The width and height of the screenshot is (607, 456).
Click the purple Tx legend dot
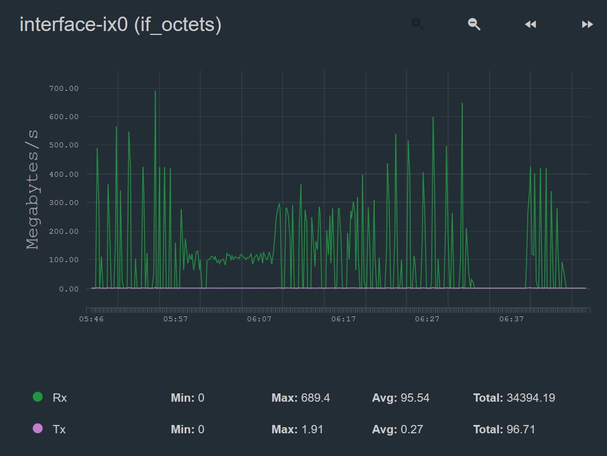coord(38,428)
